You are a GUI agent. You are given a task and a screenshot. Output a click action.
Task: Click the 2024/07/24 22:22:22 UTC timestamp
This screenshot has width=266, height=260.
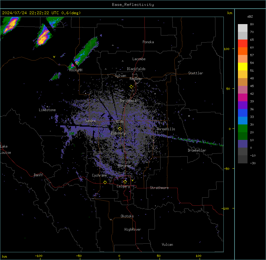[x=31, y=13]
